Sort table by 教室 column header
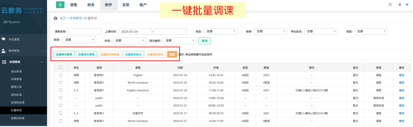 tap(266, 68)
